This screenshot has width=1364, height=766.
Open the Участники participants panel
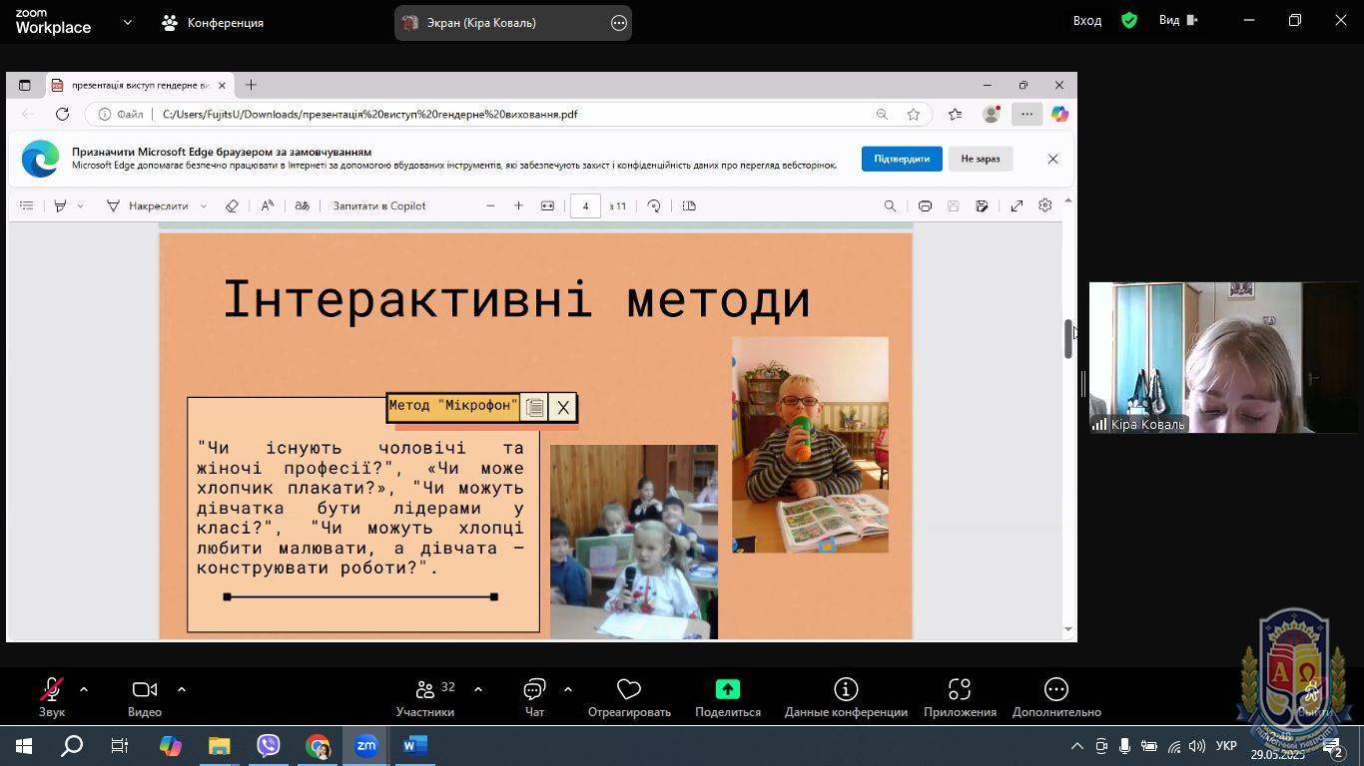click(425, 697)
